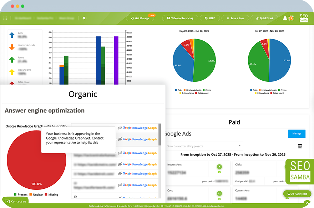The height and width of the screenshot is (208, 314).
Task: Click the Paid section title
Action: coord(234,122)
